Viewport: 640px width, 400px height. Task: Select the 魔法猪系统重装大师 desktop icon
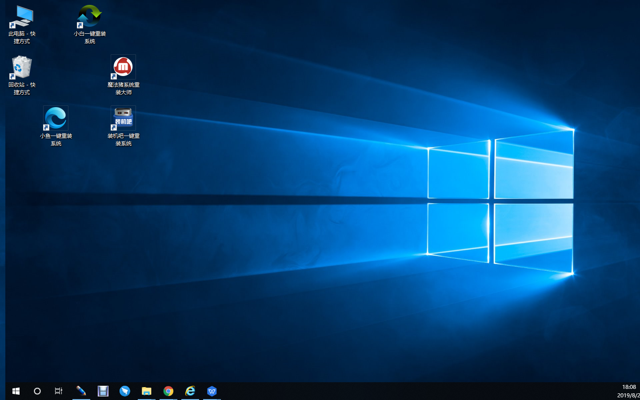point(123,68)
